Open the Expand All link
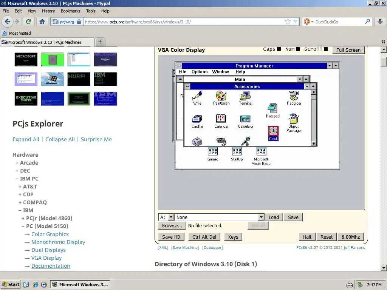The width and height of the screenshot is (387, 290). [26, 139]
